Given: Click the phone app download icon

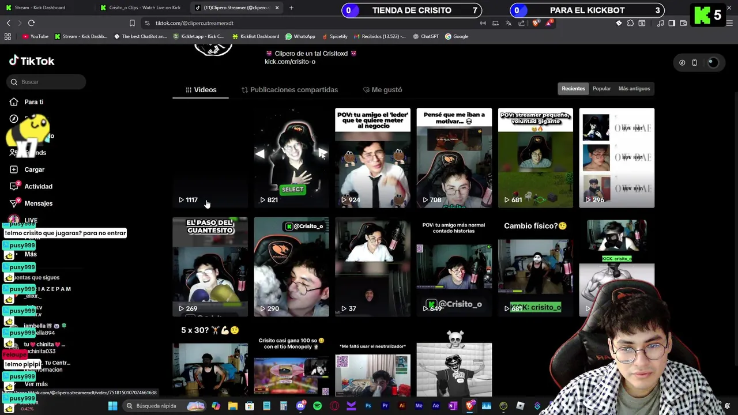Looking at the screenshot, I should (x=694, y=63).
